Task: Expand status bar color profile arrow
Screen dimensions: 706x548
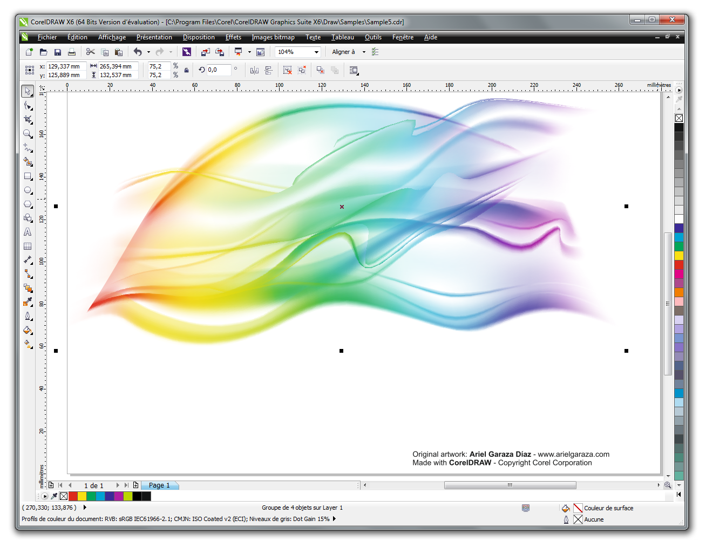Action: click(x=335, y=519)
